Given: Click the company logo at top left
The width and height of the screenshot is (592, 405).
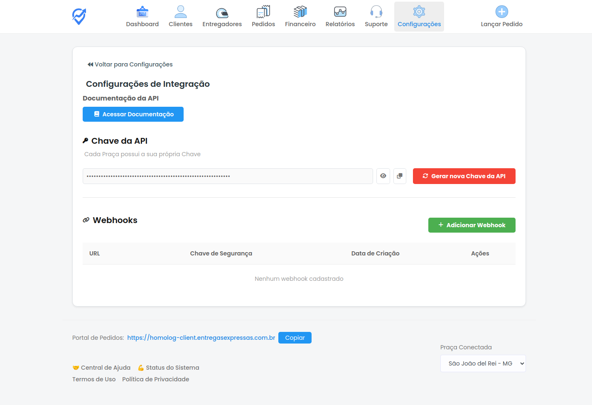Looking at the screenshot, I should (x=79, y=16).
